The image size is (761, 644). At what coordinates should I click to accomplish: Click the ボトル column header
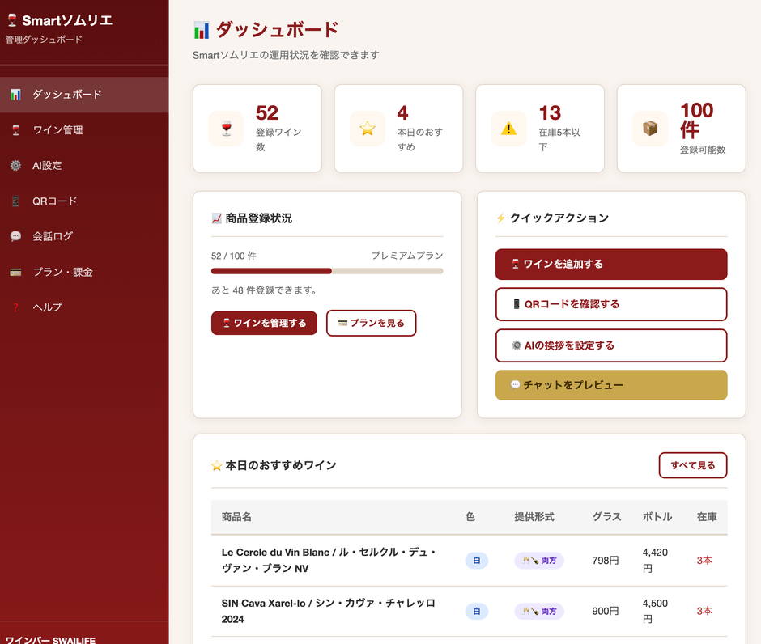657,517
